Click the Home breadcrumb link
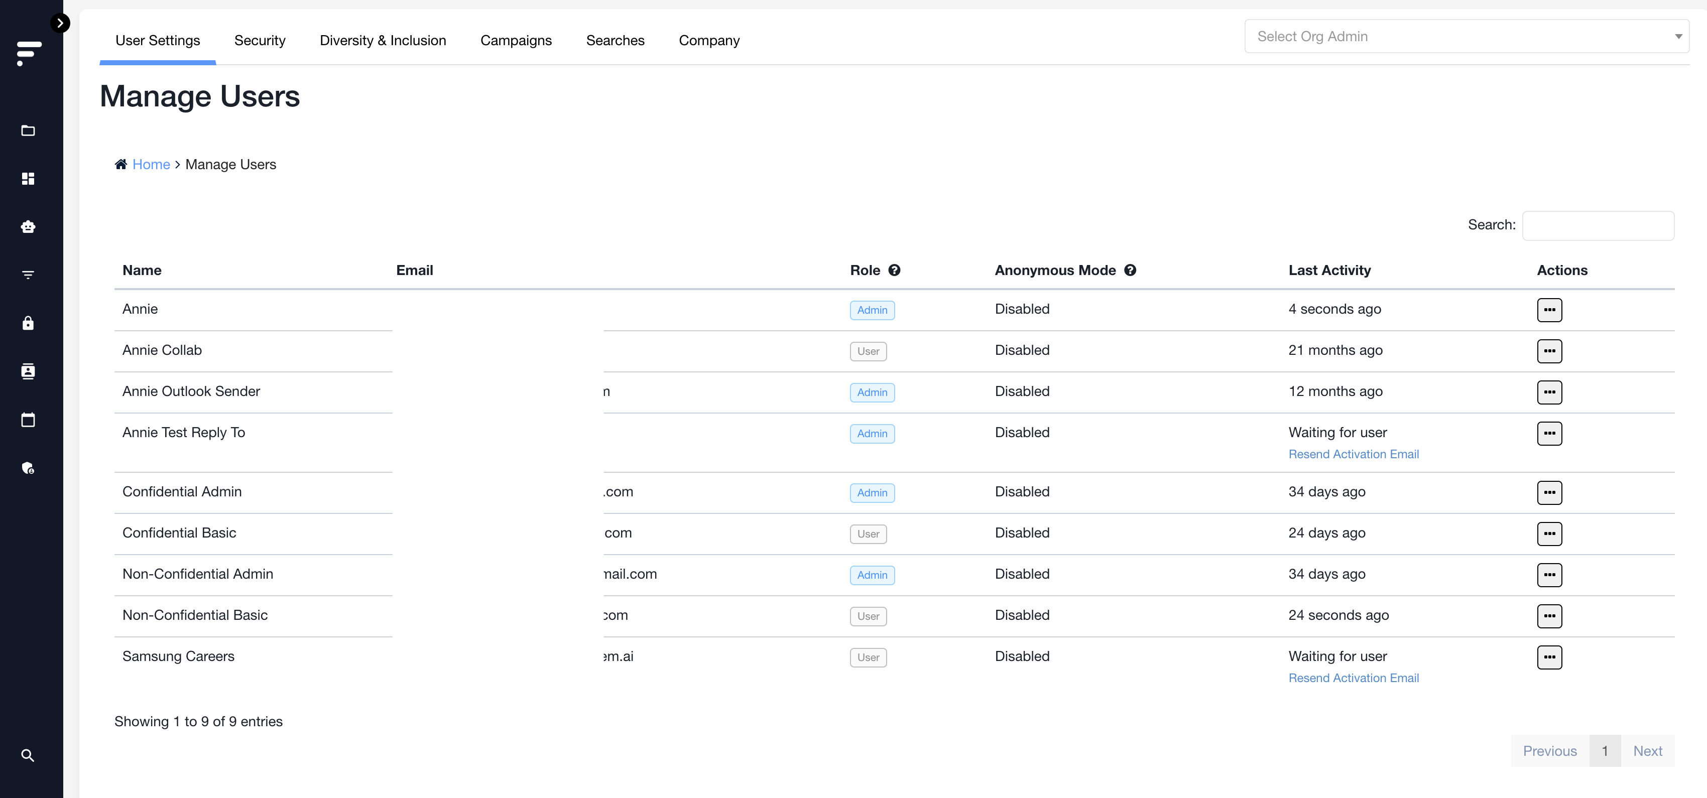 (x=151, y=164)
